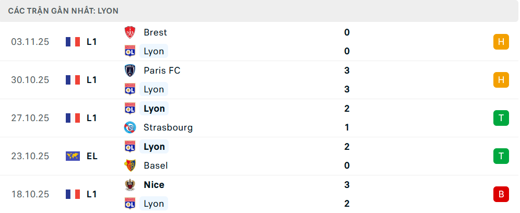Click the Nice club crest icon

tap(129, 185)
